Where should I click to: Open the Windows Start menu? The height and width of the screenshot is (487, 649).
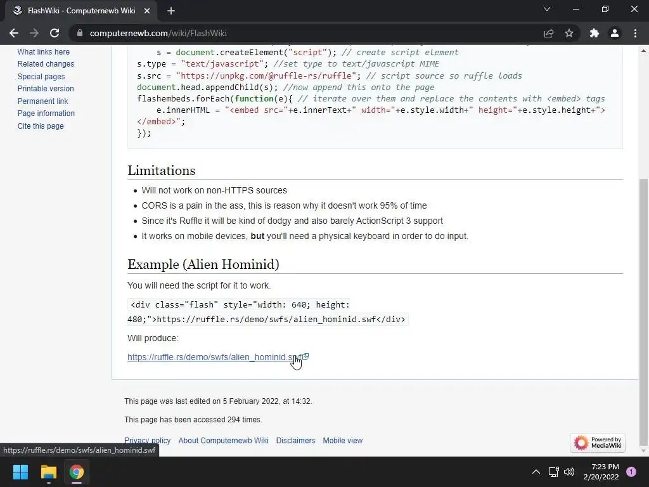coord(20,472)
